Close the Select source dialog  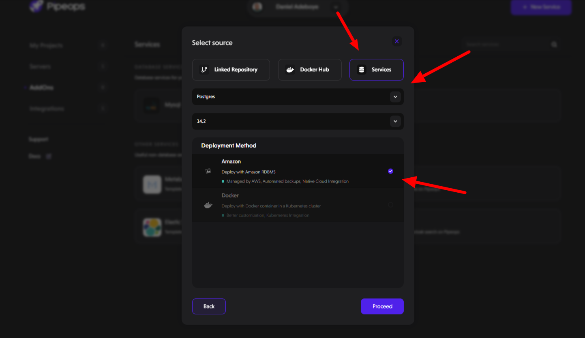(x=397, y=41)
